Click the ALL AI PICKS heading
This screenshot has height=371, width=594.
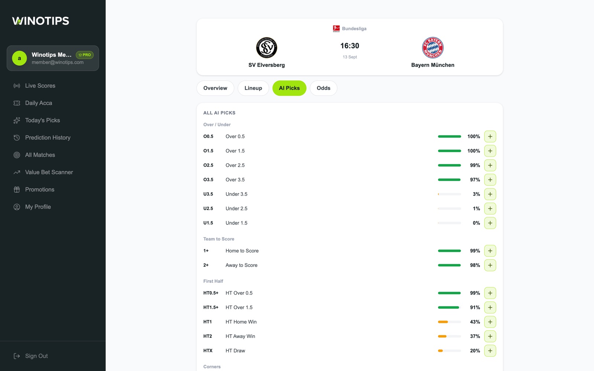tap(219, 113)
